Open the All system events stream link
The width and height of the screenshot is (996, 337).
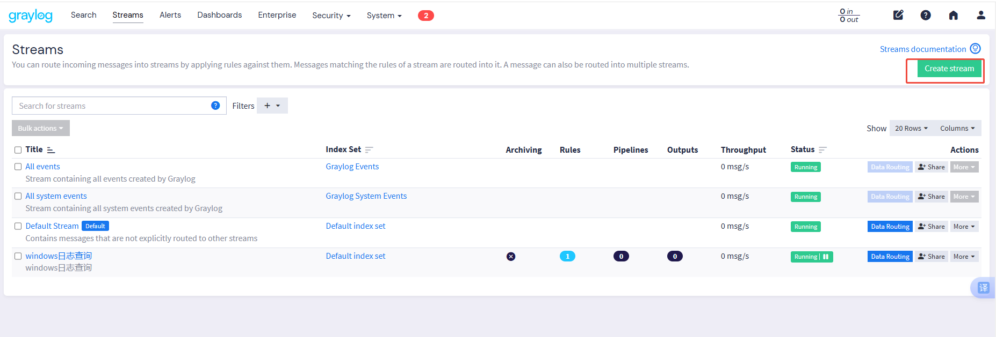[x=56, y=196]
